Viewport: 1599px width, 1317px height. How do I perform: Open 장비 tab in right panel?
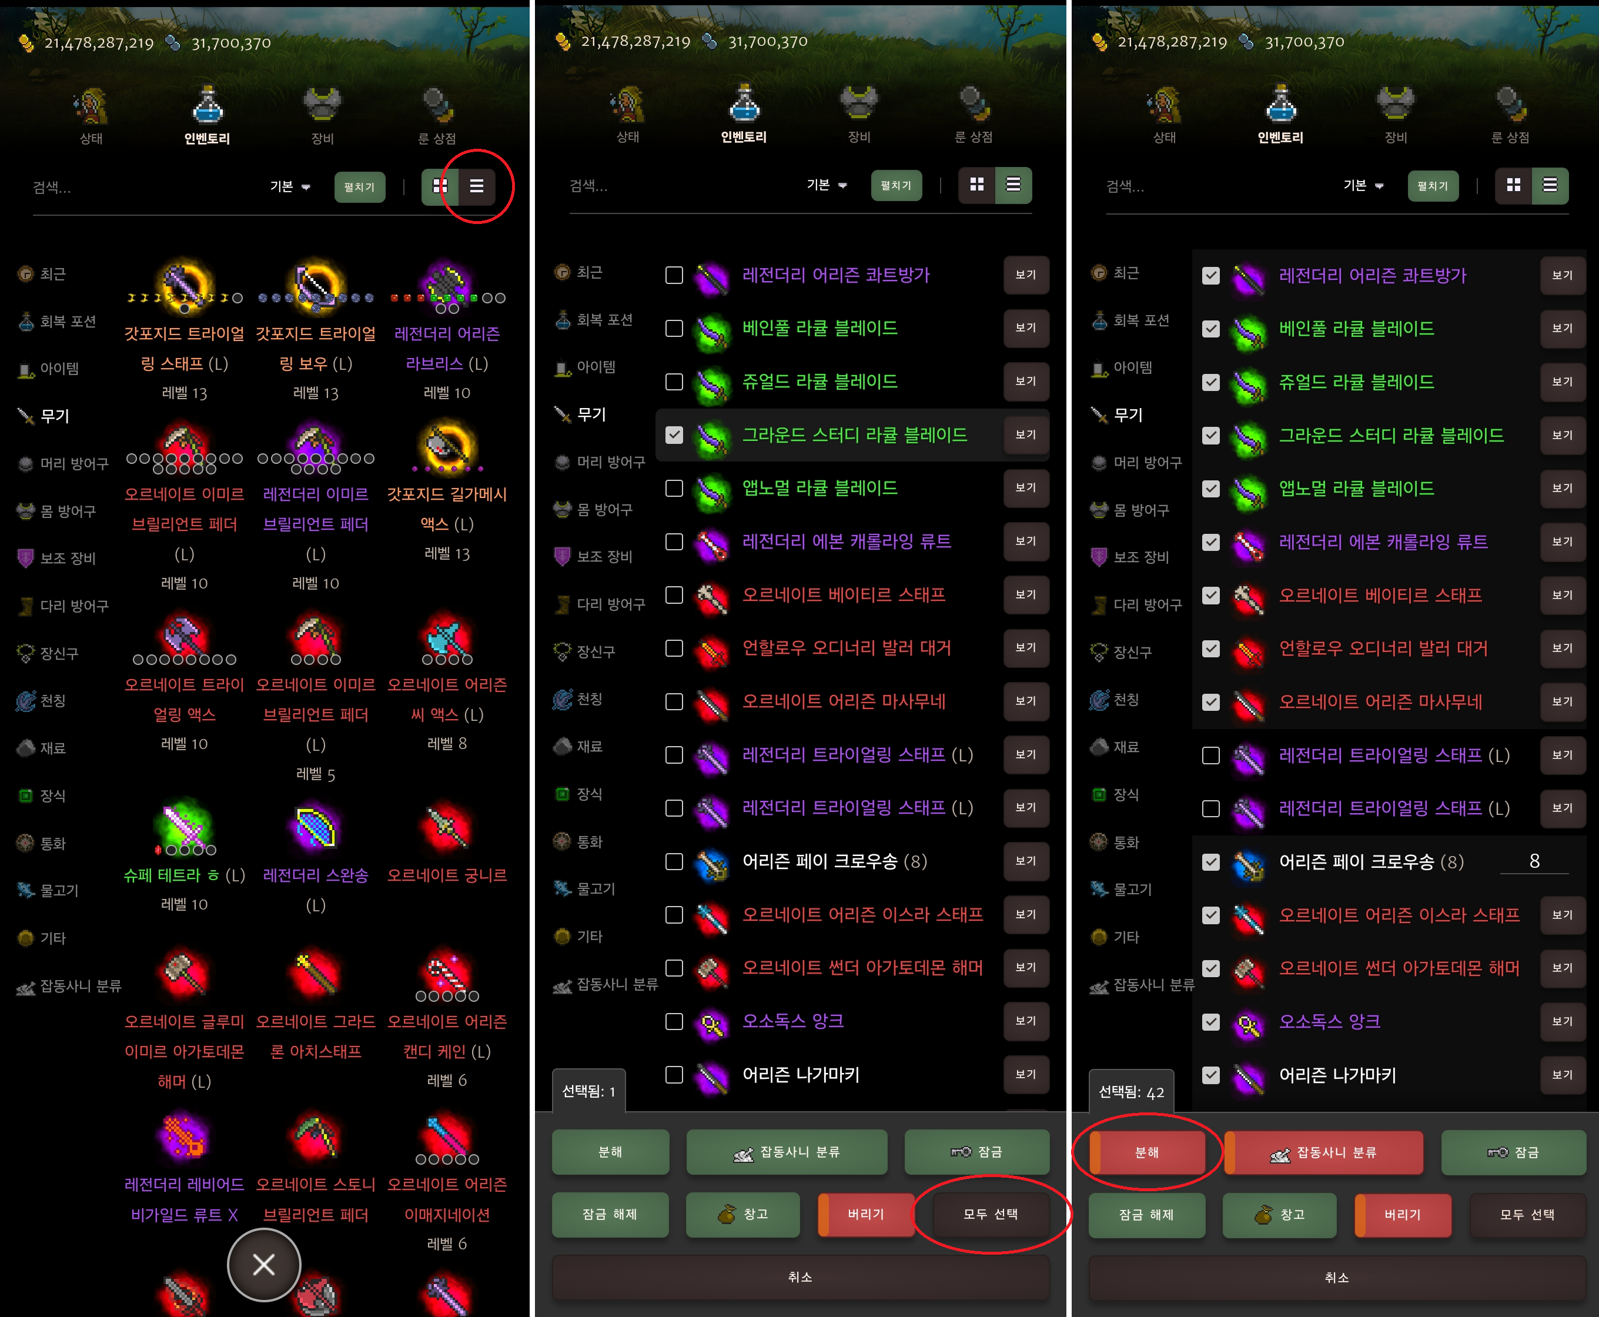pyautogui.click(x=1396, y=115)
